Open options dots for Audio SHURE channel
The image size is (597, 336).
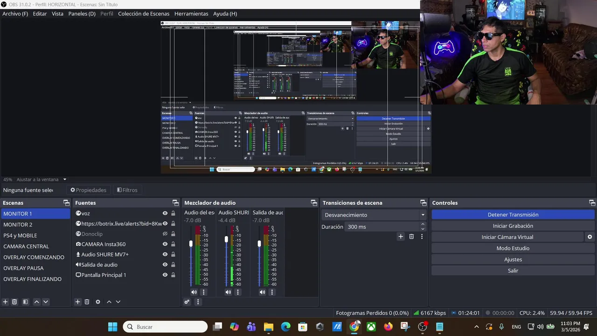pyautogui.click(x=237, y=292)
